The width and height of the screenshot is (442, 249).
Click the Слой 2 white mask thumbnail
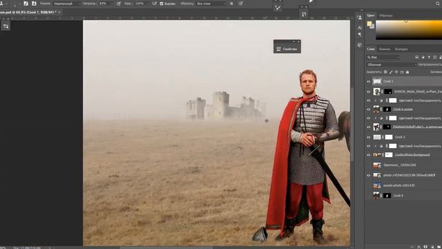point(389,137)
